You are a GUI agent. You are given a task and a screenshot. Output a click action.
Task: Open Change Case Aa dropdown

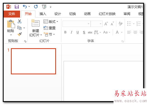tap(107, 32)
